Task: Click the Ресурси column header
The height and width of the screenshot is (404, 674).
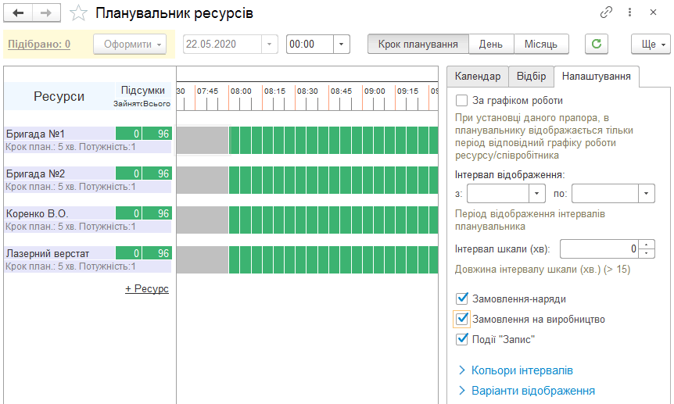Action: [x=59, y=96]
